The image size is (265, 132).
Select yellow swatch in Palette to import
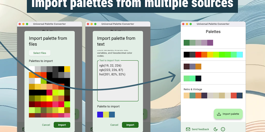pos(106,114)
